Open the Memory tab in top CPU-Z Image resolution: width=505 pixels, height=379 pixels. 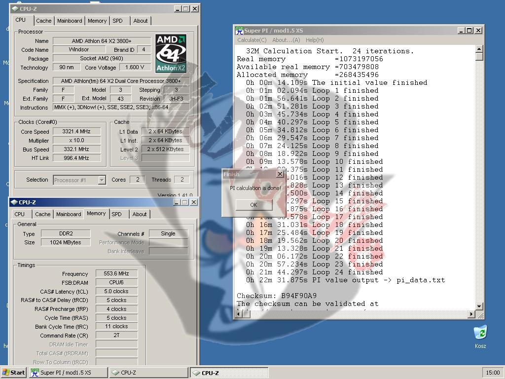97,21
